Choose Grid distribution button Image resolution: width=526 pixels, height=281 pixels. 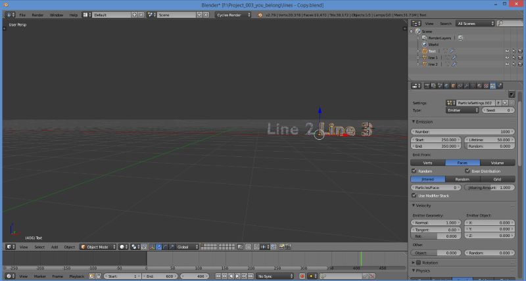click(x=497, y=179)
